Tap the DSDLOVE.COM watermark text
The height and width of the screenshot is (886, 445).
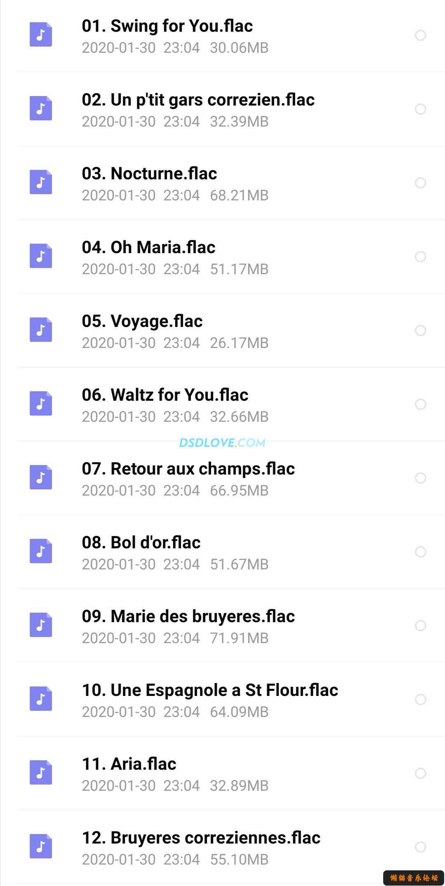click(x=222, y=443)
